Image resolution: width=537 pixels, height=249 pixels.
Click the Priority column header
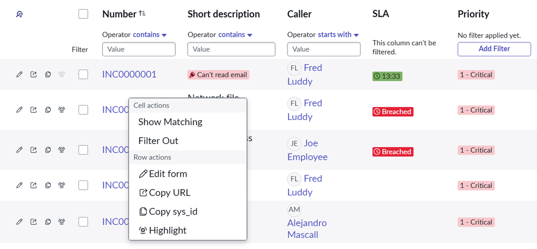(x=473, y=14)
